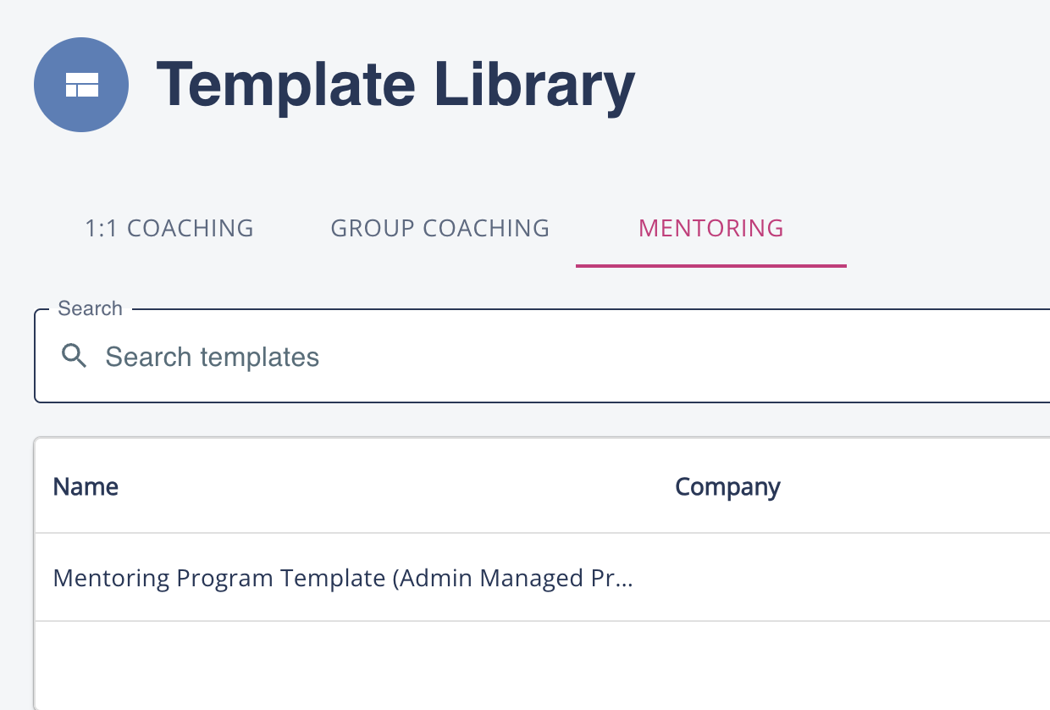This screenshot has width=1050, height=710.
Task: Sort by the Name column header
Action: pos(86,486)
